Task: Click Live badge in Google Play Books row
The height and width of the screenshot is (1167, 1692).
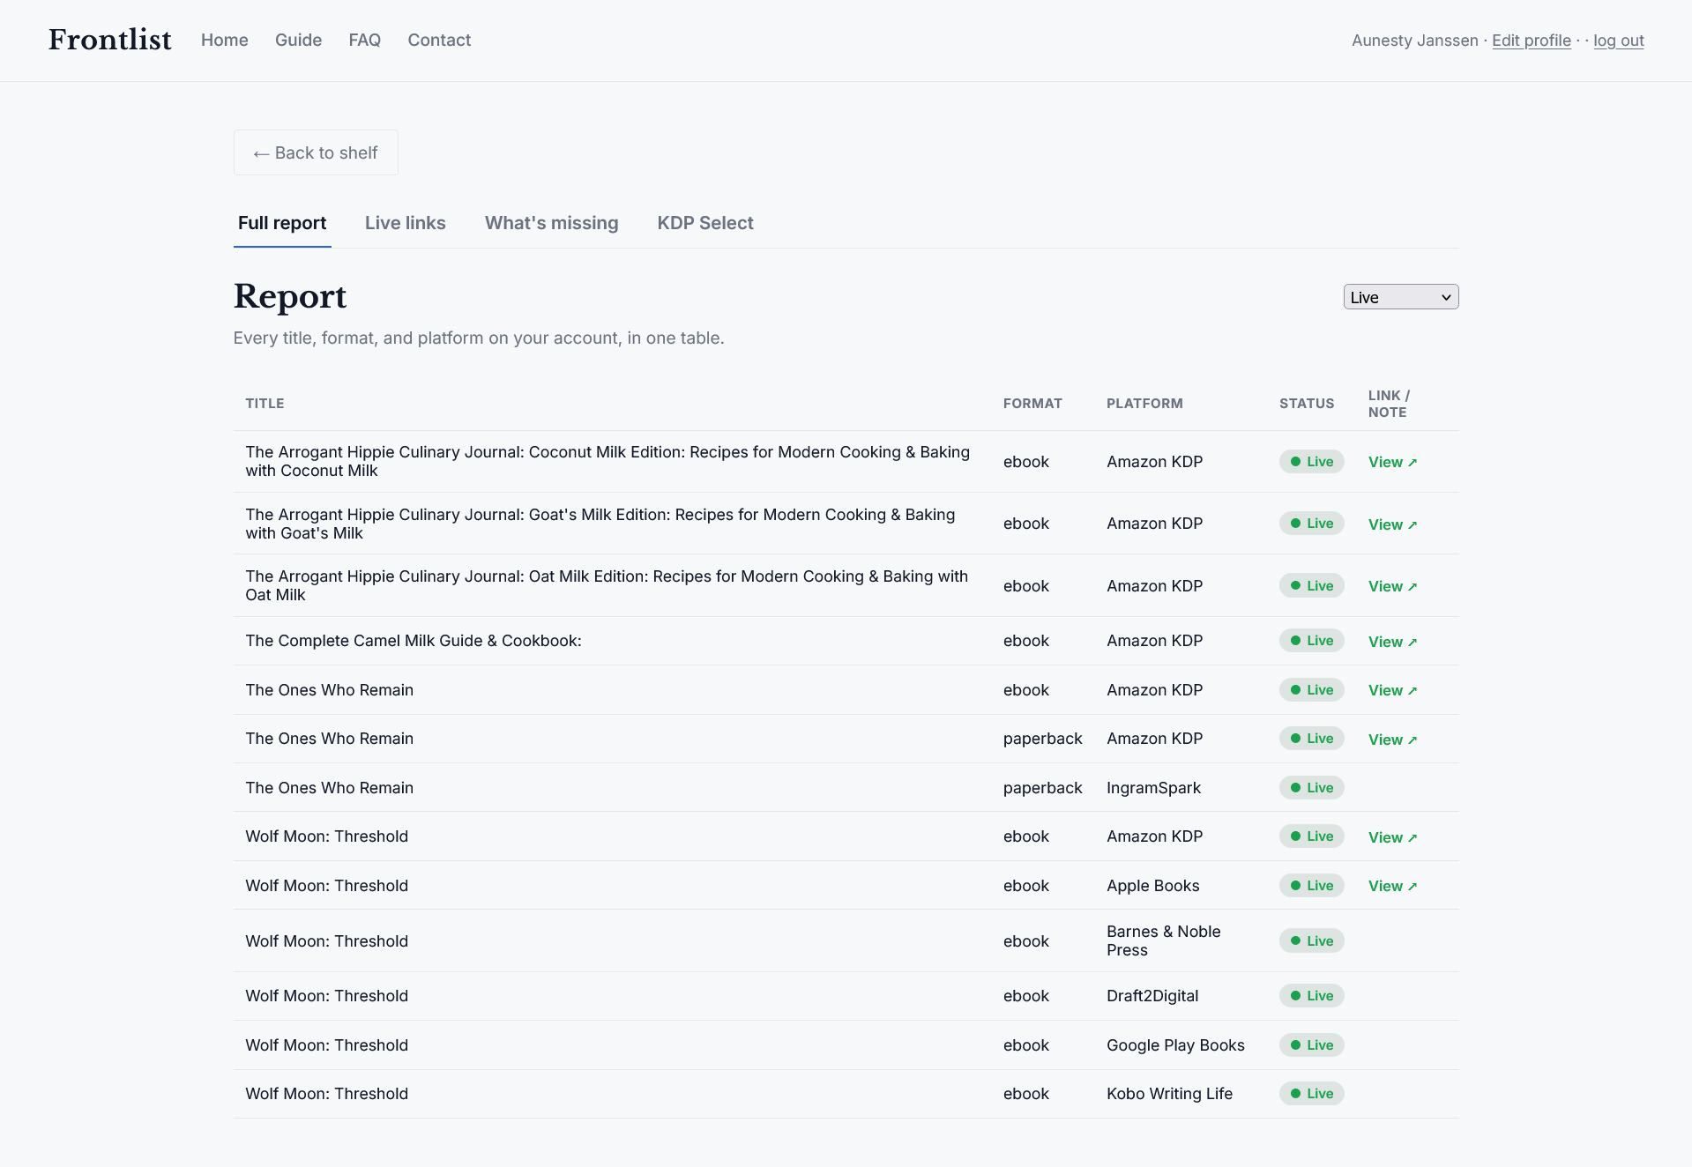Action: tap(1311, 1045)
